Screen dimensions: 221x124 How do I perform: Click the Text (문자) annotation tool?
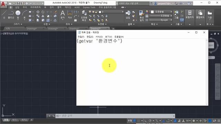63,14
